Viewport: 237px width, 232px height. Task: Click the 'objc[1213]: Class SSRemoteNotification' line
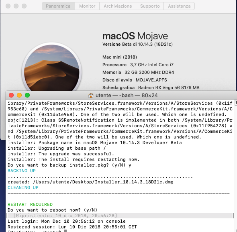(120, 120)
